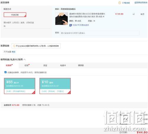Switch to the JD beans tab
This screenshot has width=148, height=134.
pos(45,65)
